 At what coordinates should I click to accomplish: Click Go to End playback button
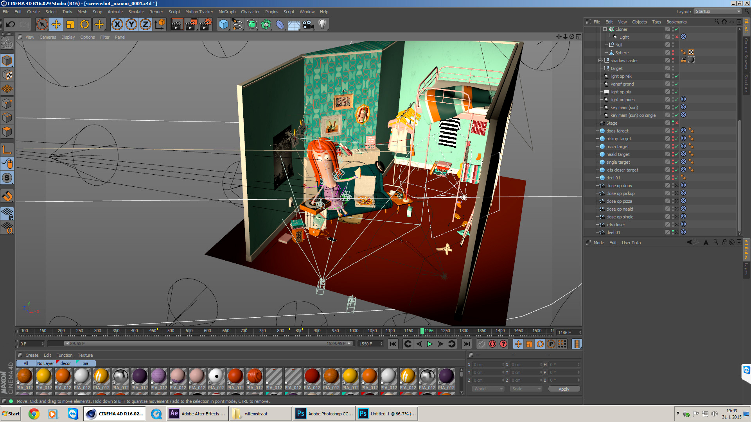[x=466, y=344]
